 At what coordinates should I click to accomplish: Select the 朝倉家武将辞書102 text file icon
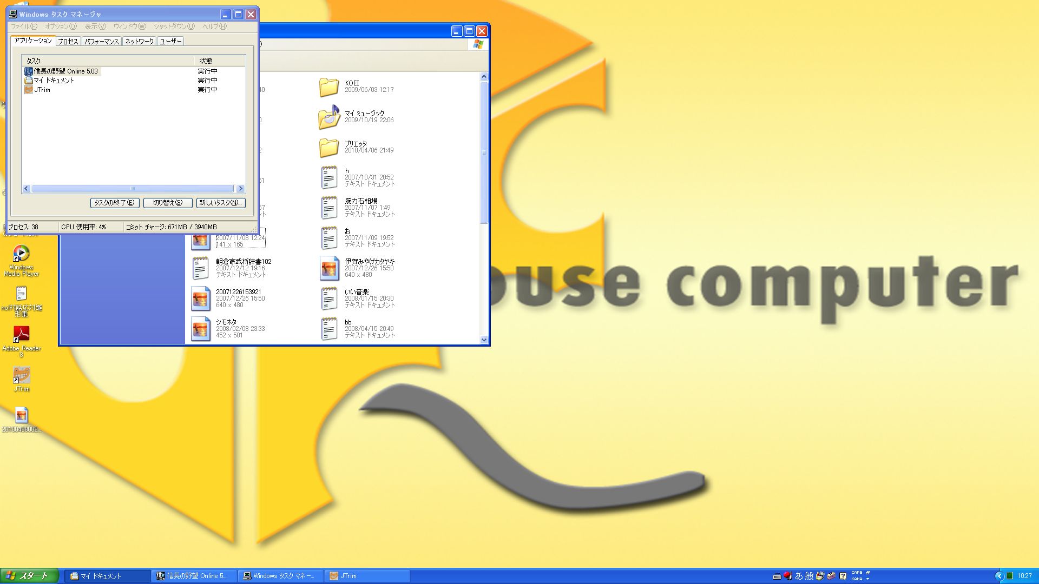[x=200, y=268]
